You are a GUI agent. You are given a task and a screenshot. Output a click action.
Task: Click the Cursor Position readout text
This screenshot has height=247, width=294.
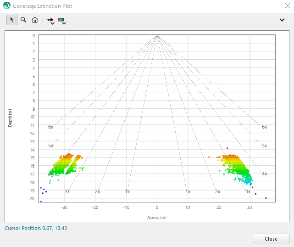pos(36,228)
